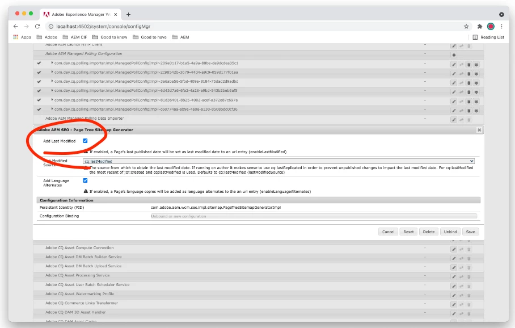Edit config ending 75dad2d9adbd with pencil icon
Screen dimensions: 515x328
pos(454,83)
